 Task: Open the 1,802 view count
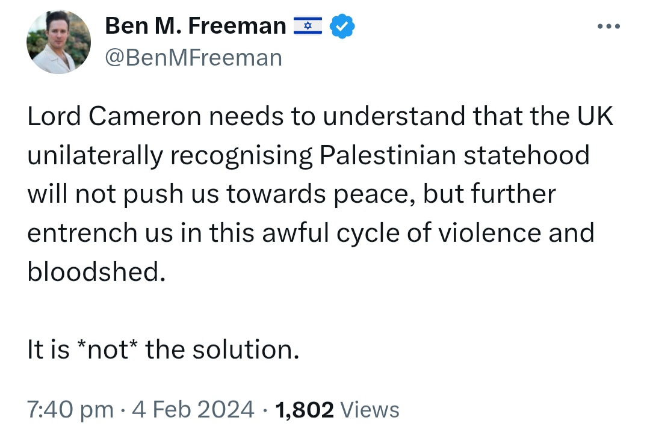(305, 410)
